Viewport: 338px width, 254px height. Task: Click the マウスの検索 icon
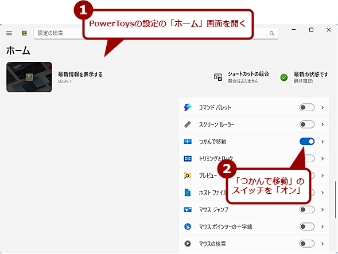188,244
